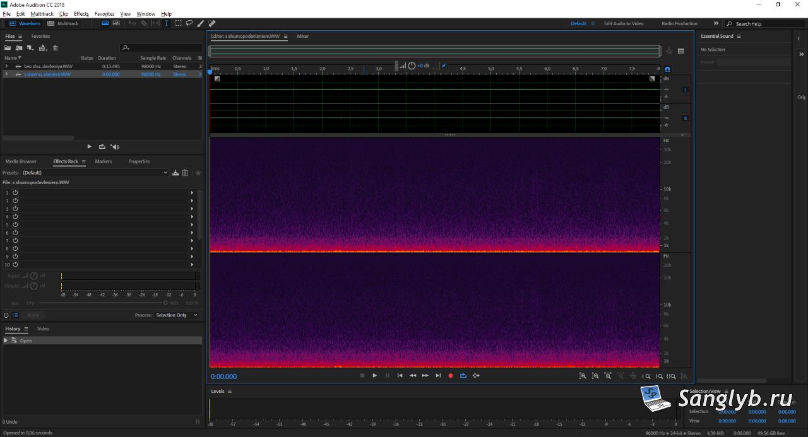Screen dimensions: 808x437
Task: Toggle left channel L enable button
Action: 686,90
